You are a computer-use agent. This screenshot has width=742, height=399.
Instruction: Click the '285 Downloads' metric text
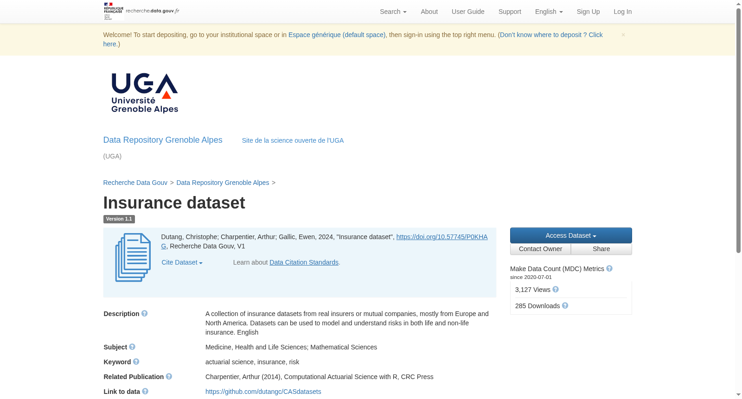[x=537, y=306]
